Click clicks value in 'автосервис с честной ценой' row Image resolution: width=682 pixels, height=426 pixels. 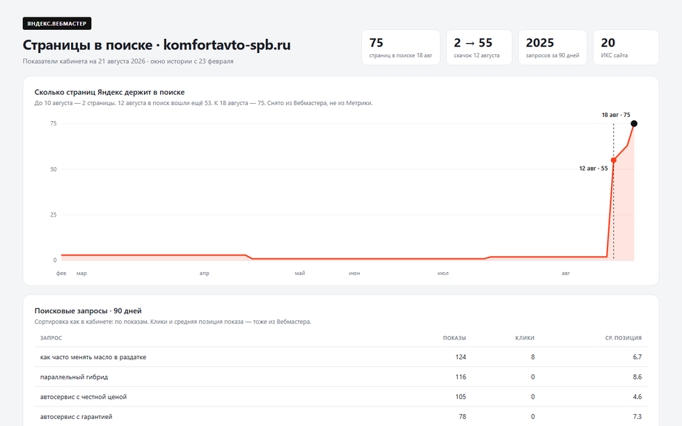click(533, 397)
